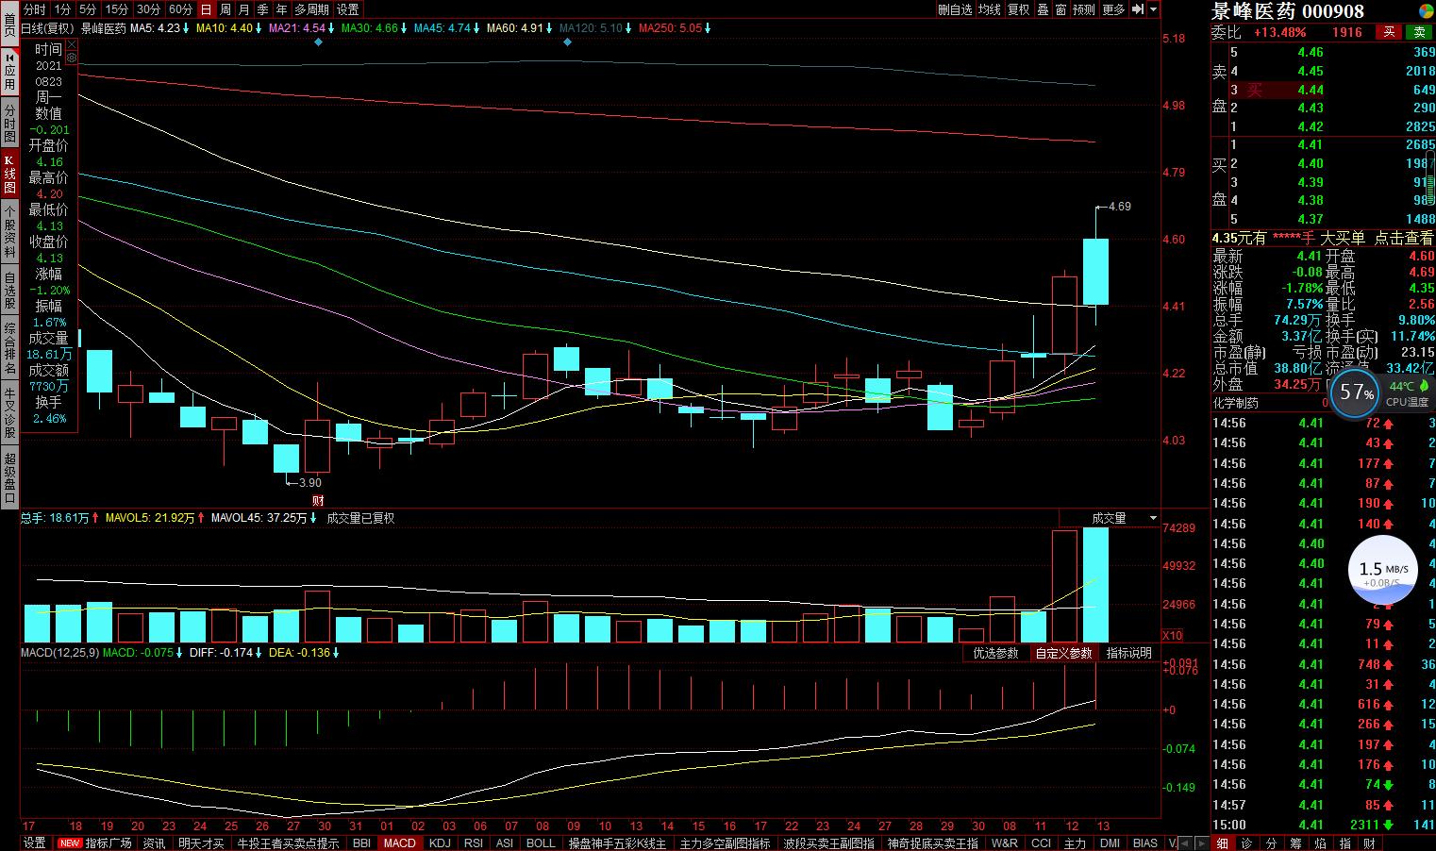The width and height of the screenshot is (1436, 851).
Task: Expand the top toolbar dropdown arrow
Action: [1155, 9]
